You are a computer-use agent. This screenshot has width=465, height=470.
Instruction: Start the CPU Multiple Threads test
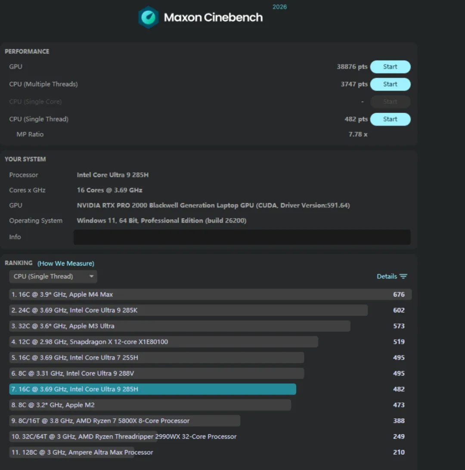click(x=390, y=84)
